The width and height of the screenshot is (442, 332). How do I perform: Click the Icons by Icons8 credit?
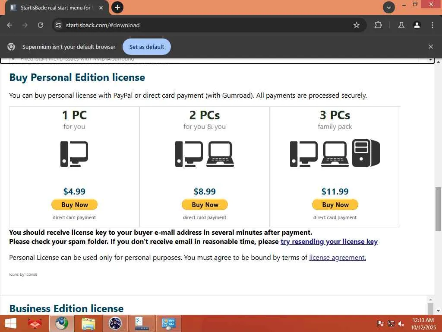tap(23, 275)
